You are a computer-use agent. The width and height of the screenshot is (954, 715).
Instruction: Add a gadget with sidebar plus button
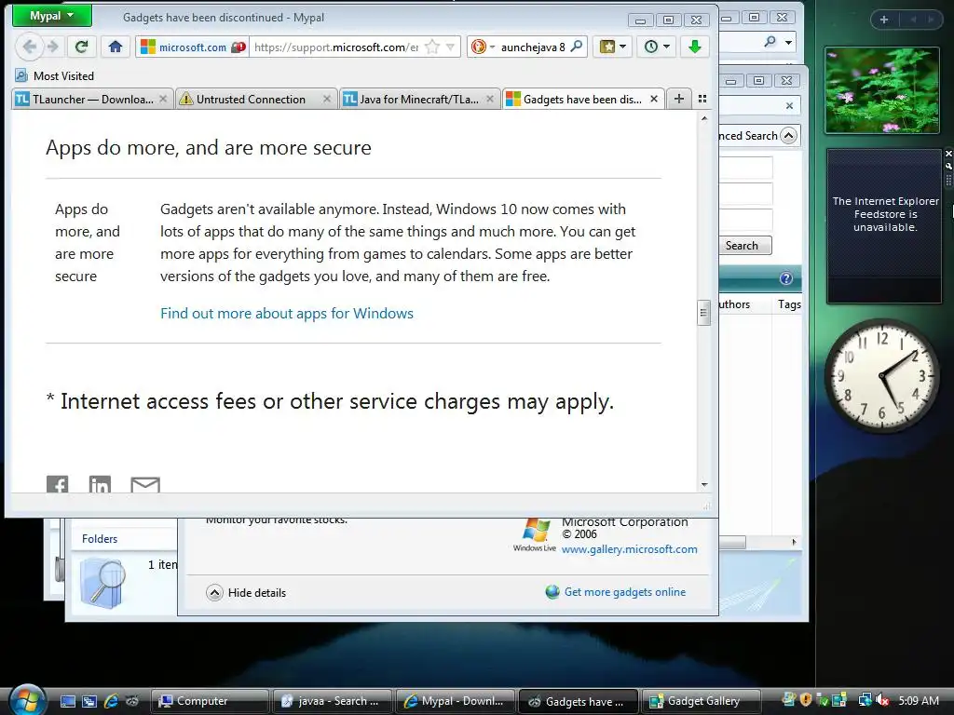884,20
